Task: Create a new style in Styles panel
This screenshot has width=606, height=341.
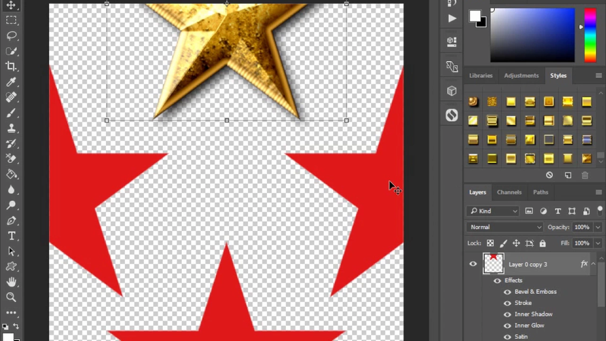Action: 568,175
